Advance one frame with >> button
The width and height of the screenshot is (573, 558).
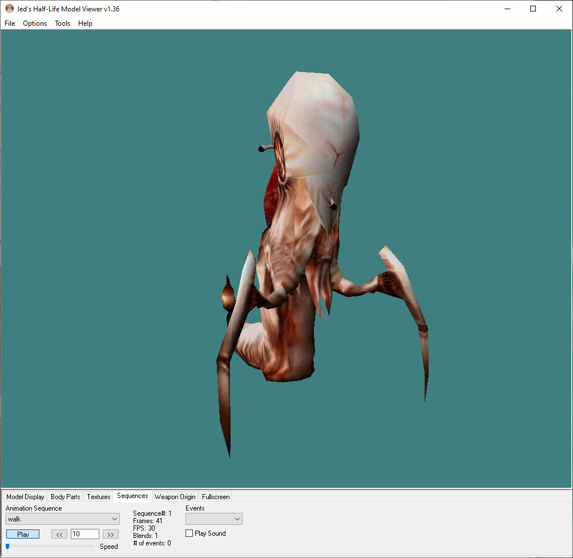110,534
